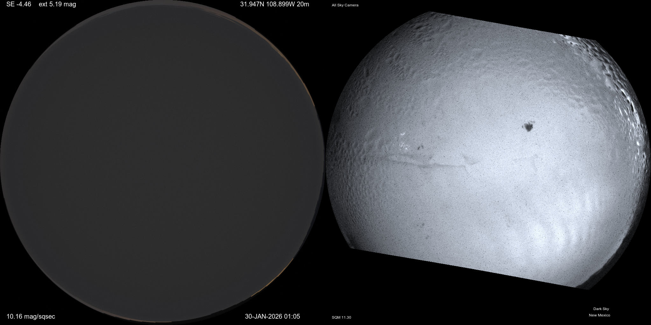Click the large dark blotch on camera image
651x325 pixels.
[x=528, y=127]
